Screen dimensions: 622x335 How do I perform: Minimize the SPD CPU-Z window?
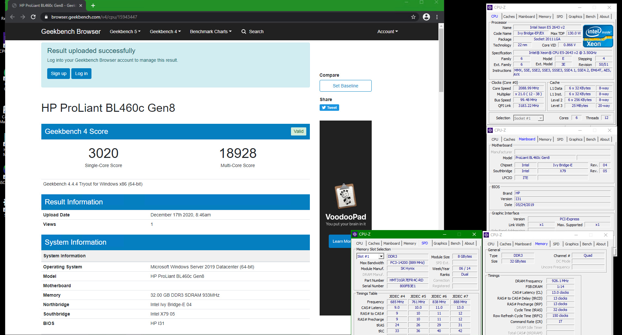[445, 234]
